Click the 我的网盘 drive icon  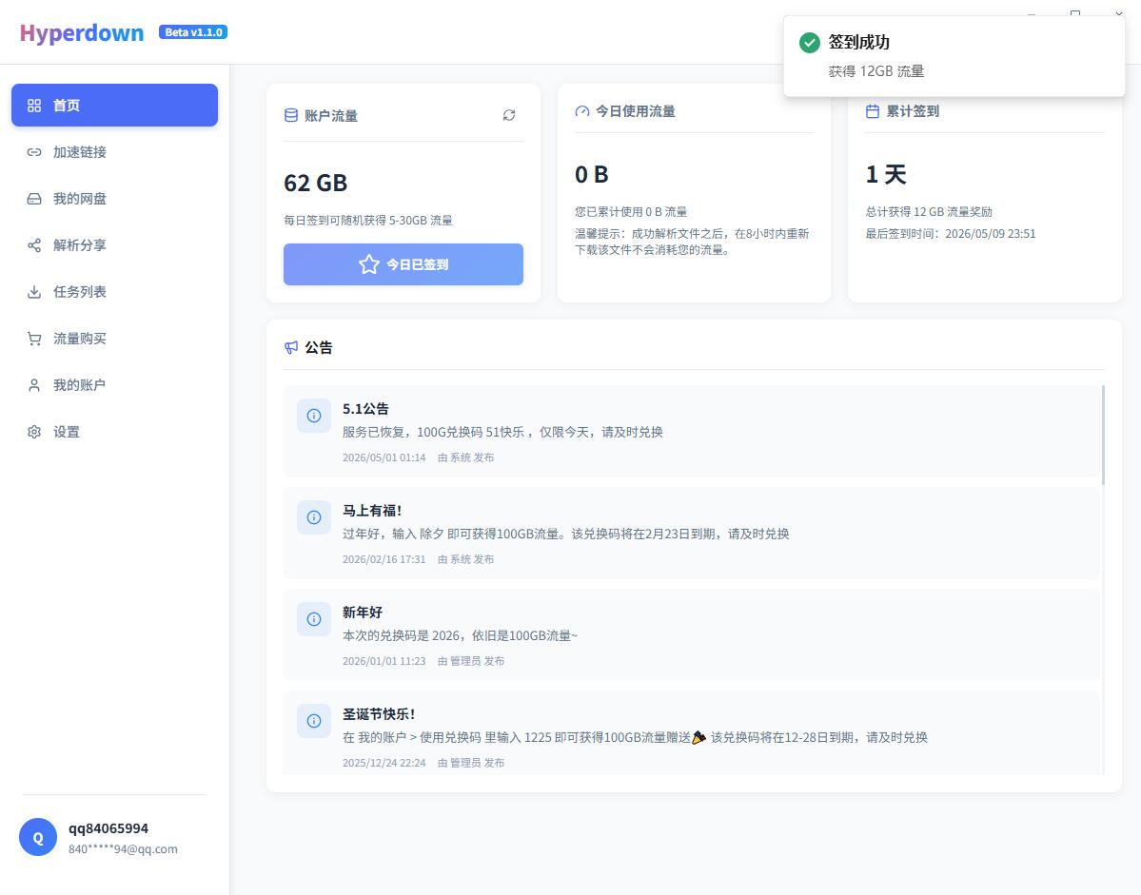click(x=34, y=199)
